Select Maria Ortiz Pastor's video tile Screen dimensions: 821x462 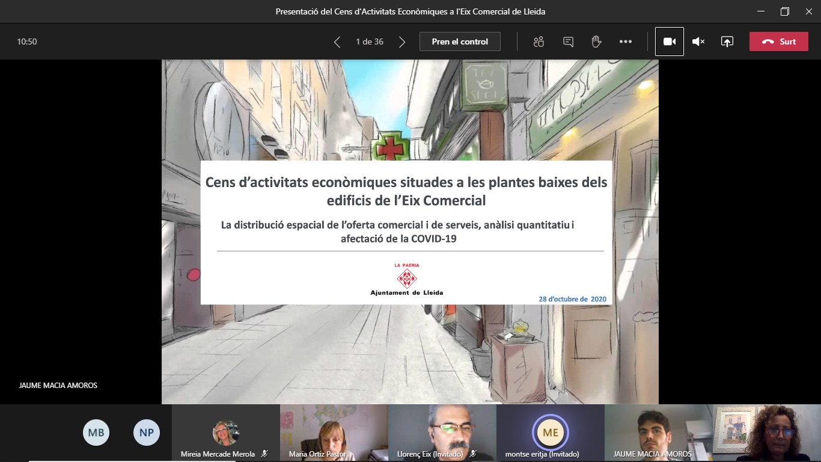click(334, 432)
